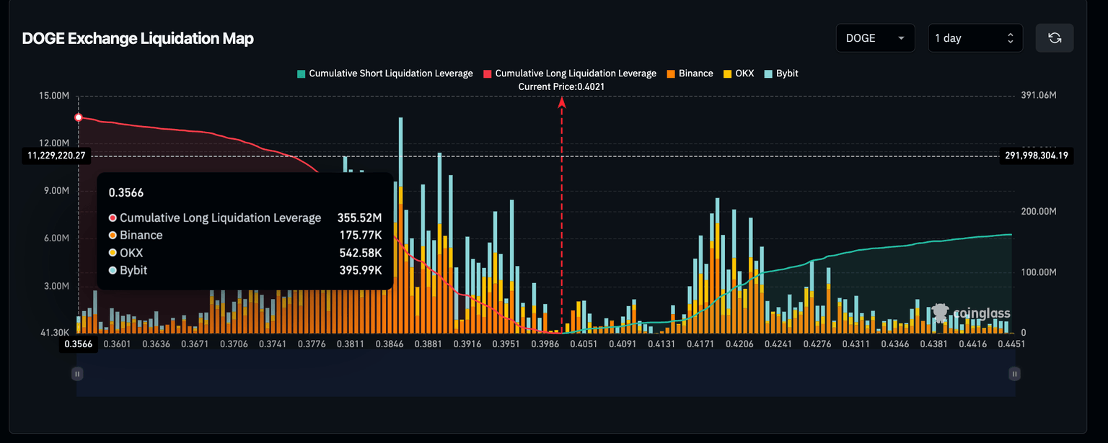Click the coinglass watermark logo
Image resolution: width=1108 pixels, height=443 pixels.
pyautogui.click(x=970, y=313)
